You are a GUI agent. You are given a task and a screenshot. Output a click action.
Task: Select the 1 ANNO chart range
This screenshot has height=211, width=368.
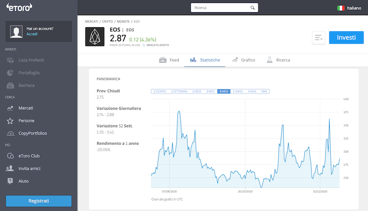238,92
